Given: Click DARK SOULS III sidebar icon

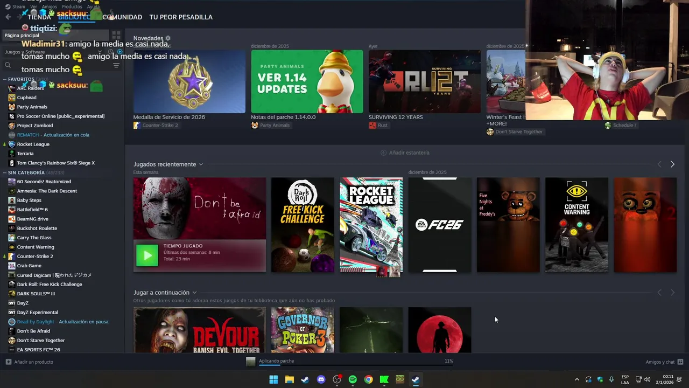Looking at the screenshot, I should click(12, 294).
